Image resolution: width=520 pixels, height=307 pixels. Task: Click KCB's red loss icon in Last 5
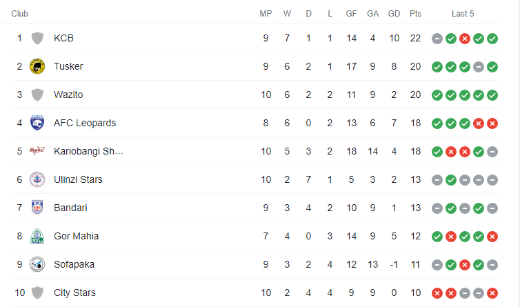coord(465,39)
